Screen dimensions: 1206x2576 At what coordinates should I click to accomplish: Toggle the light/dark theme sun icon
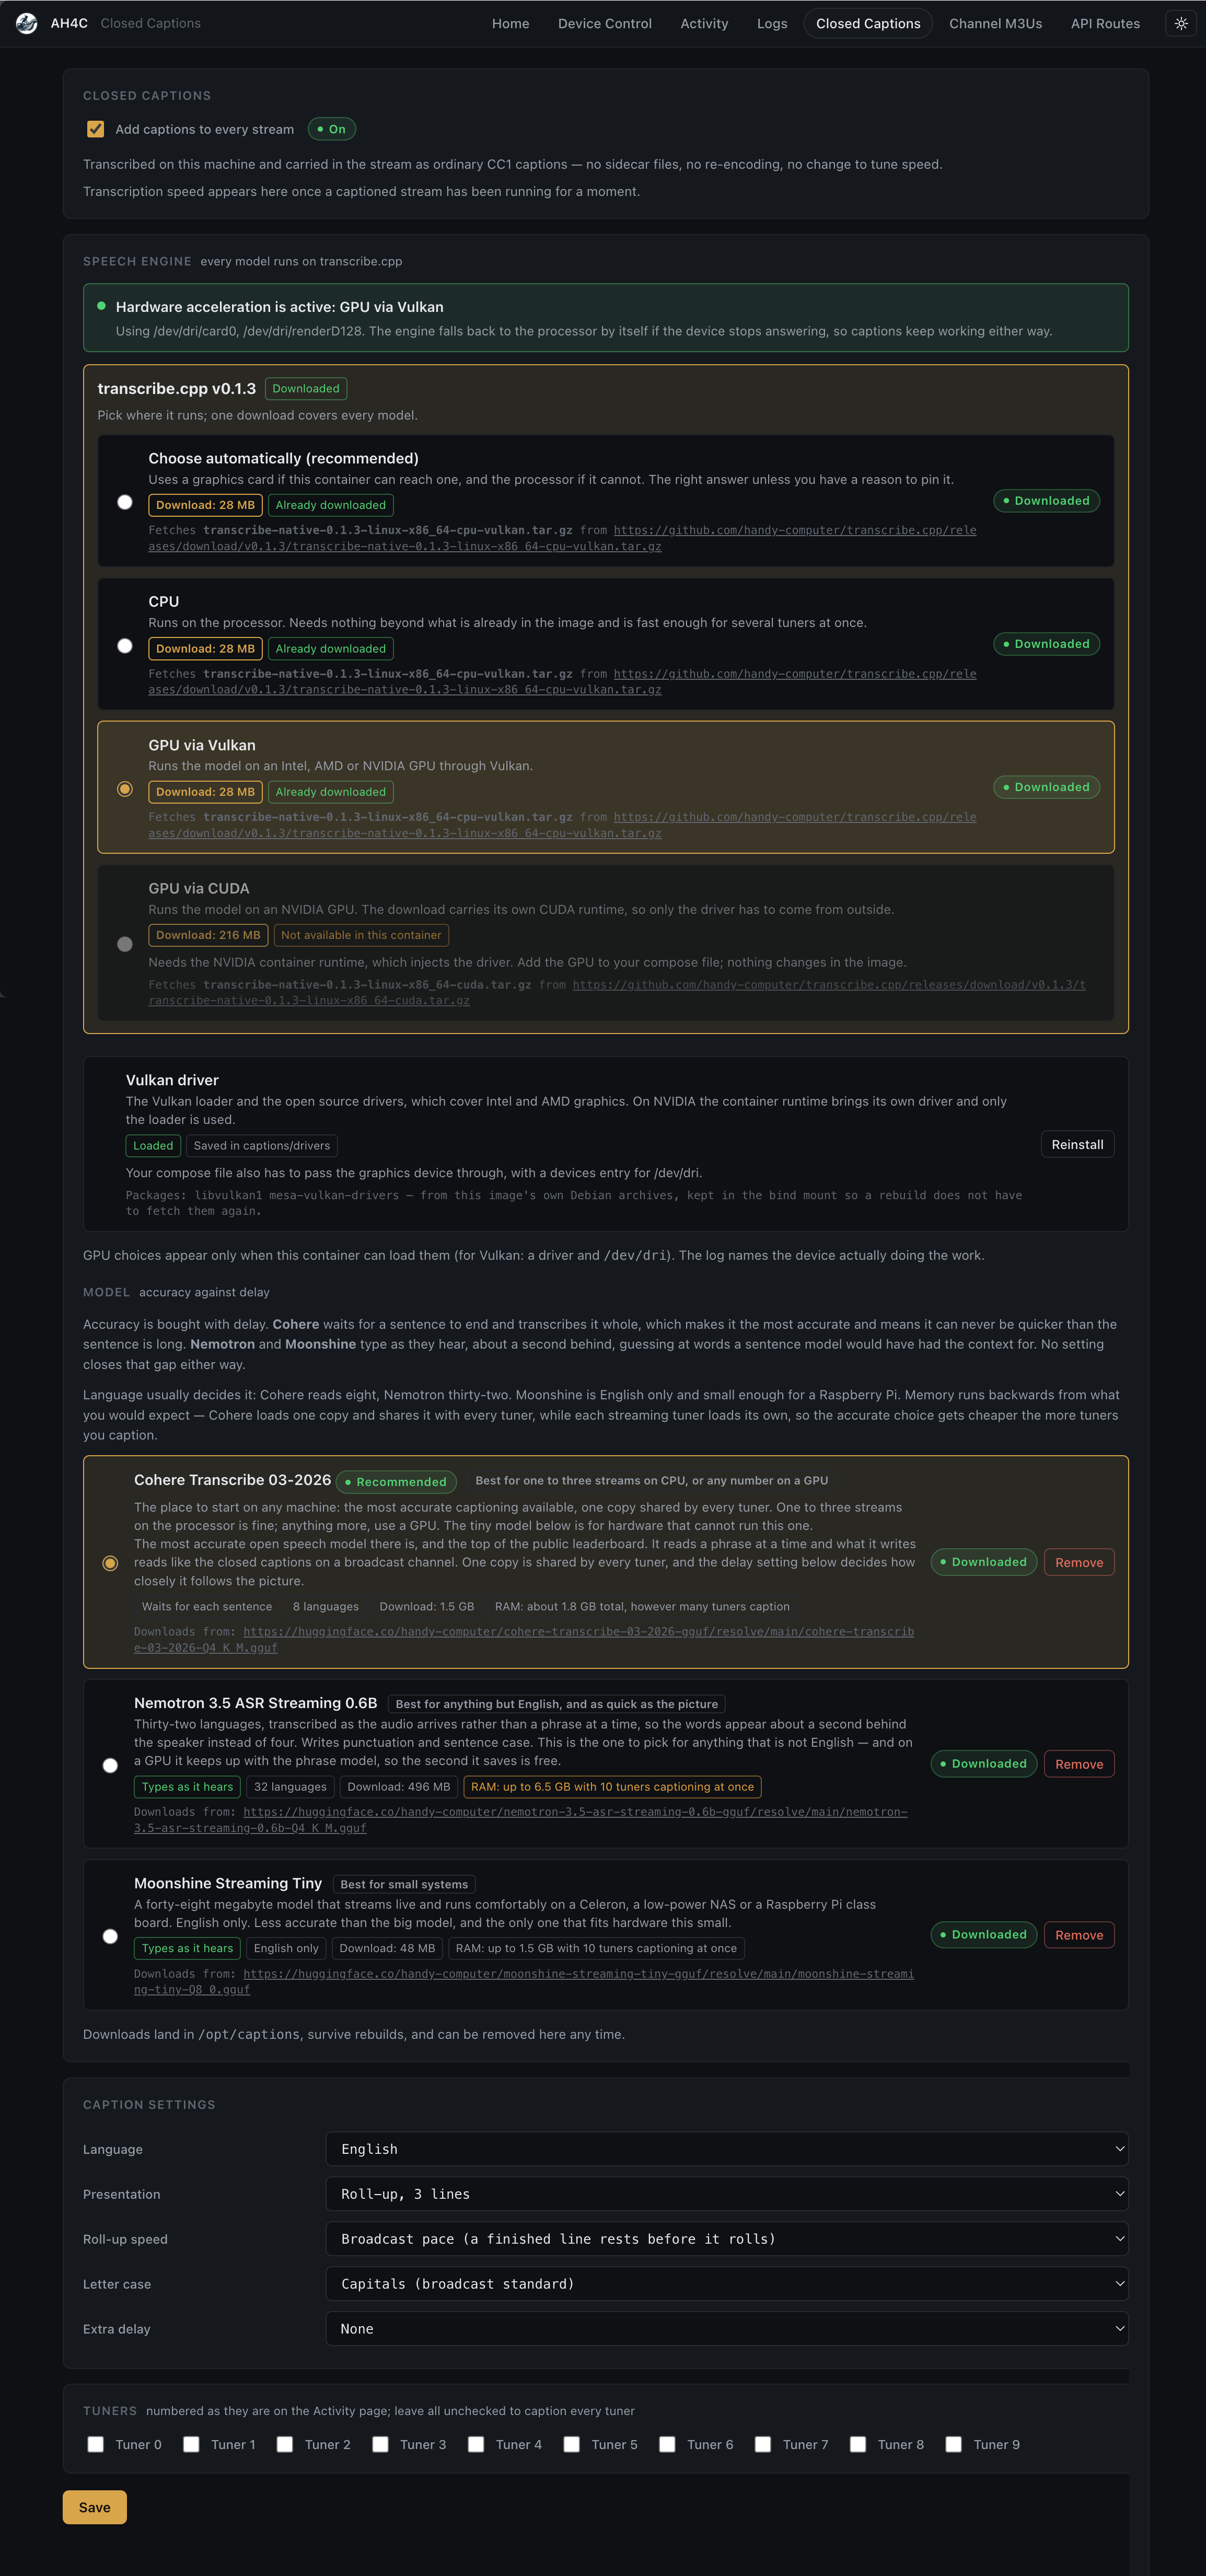click(1181, 23)
